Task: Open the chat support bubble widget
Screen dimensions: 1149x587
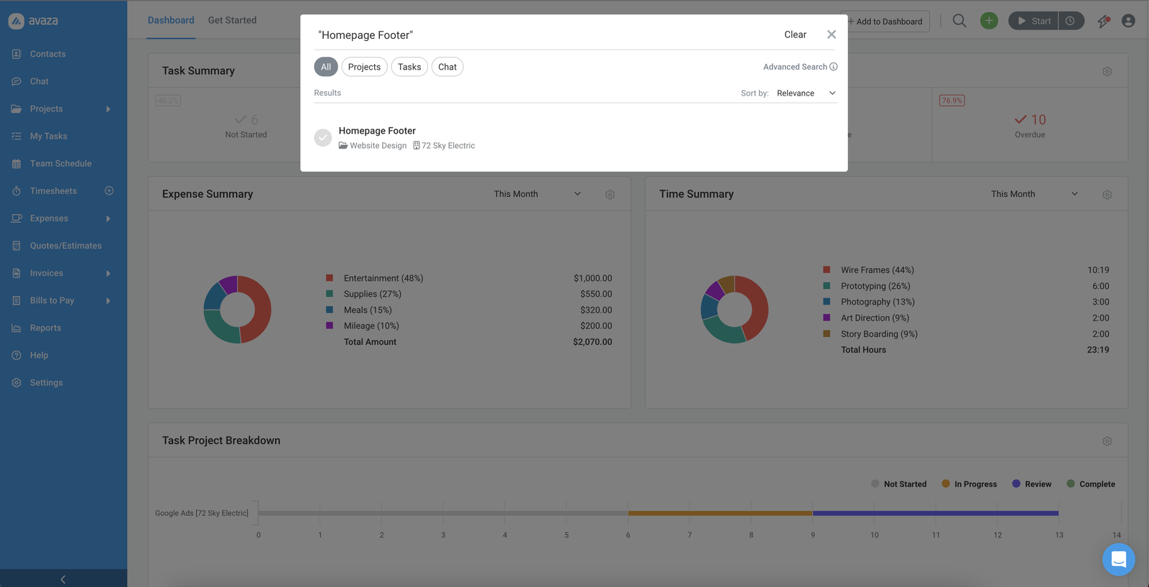Action: coord(1118,560)
